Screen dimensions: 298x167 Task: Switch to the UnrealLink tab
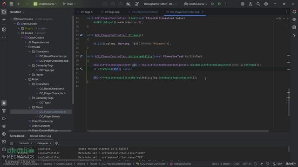(17, 136)
